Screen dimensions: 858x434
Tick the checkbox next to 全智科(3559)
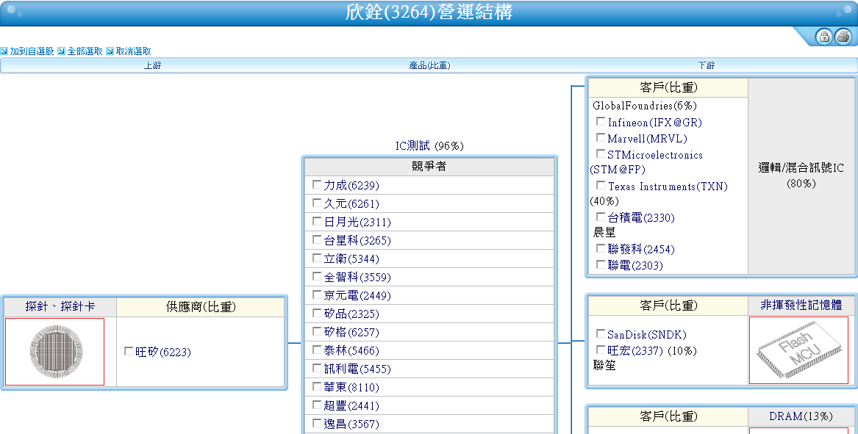[317, 277]
